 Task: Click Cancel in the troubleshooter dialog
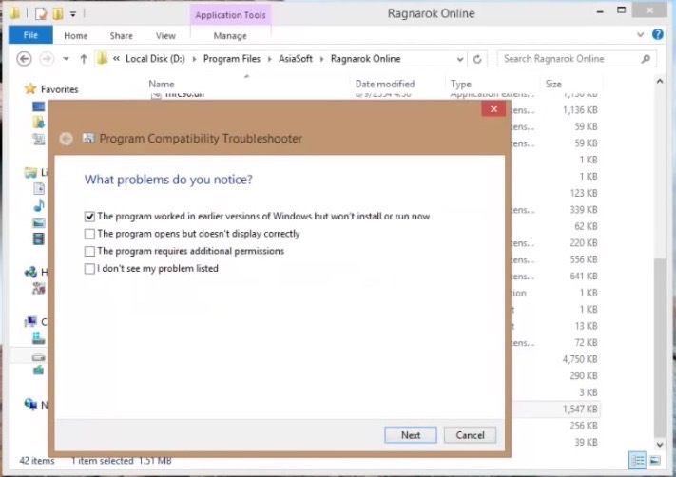[470, 435]
